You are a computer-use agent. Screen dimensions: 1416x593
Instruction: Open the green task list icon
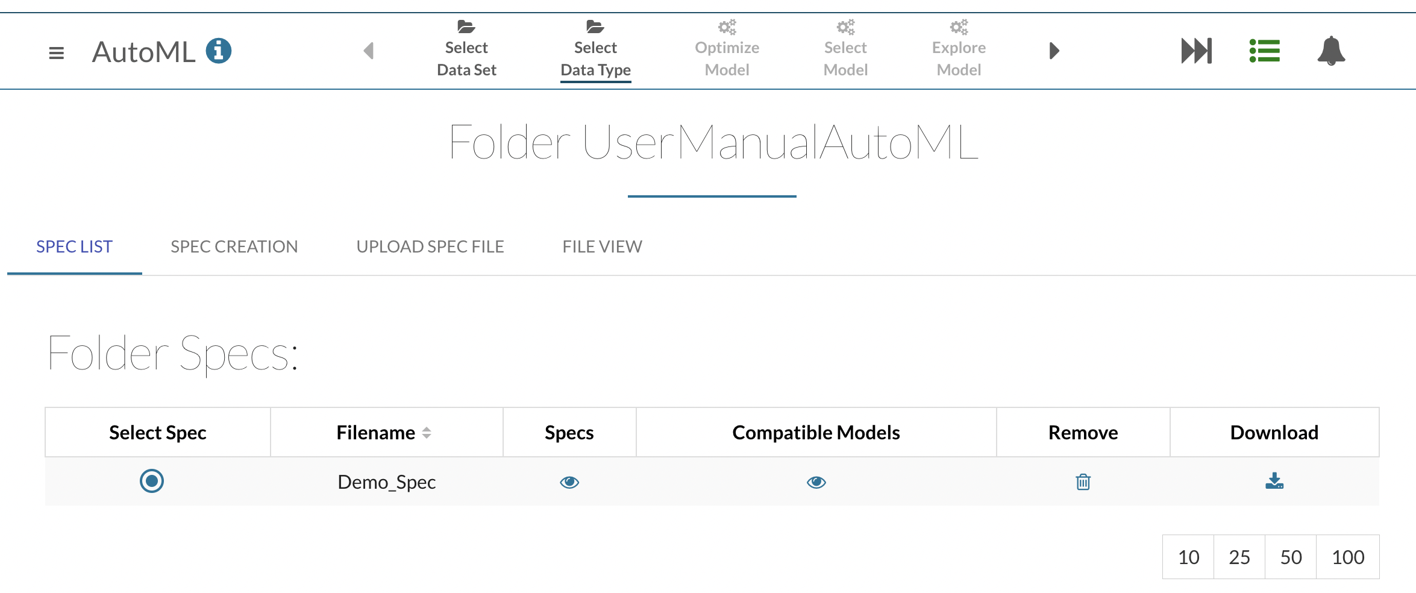pyautogui.click(x=1264, y=51)
